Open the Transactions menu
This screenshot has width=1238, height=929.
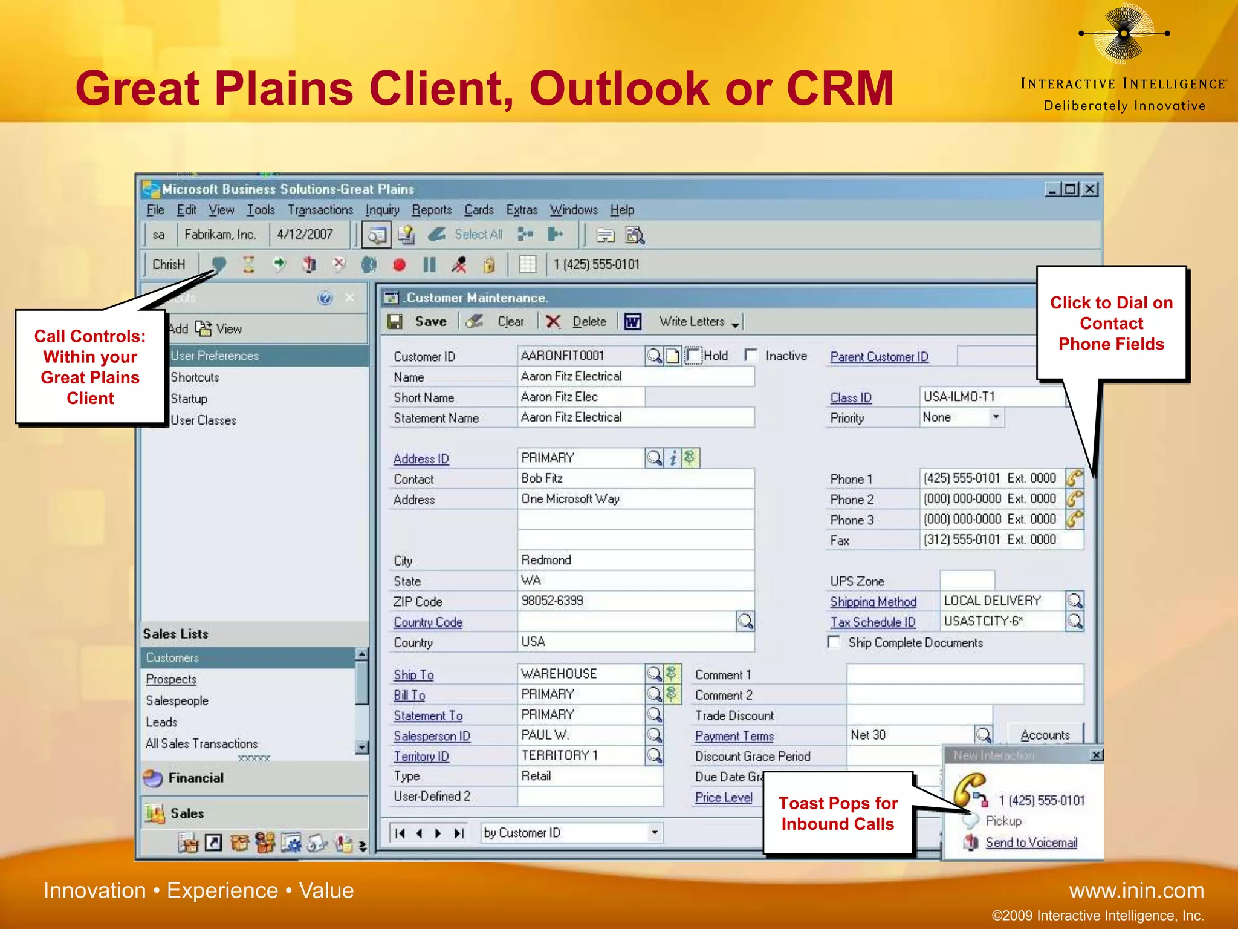[320, 210]
